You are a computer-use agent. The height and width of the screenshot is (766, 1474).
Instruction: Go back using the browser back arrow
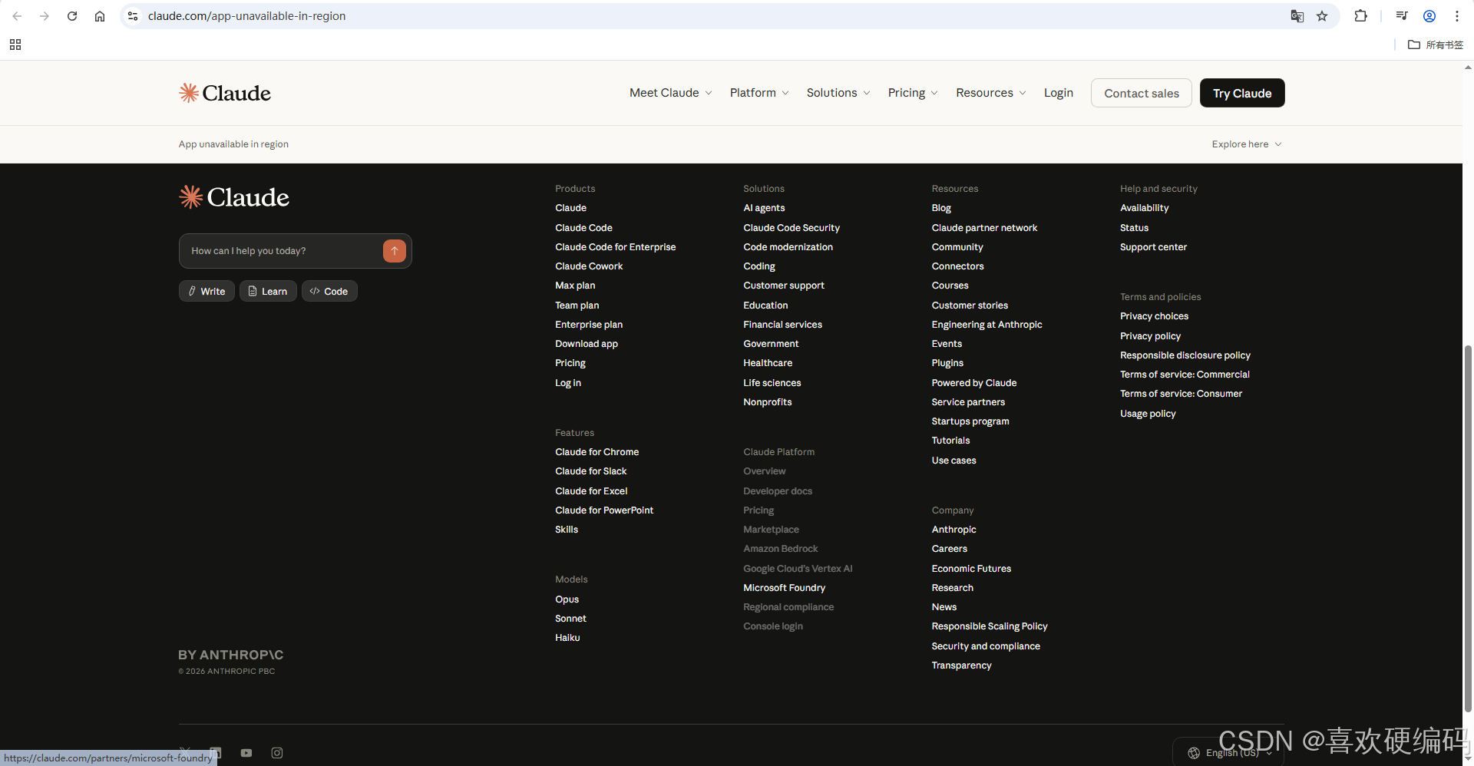[x=17, y=16]
